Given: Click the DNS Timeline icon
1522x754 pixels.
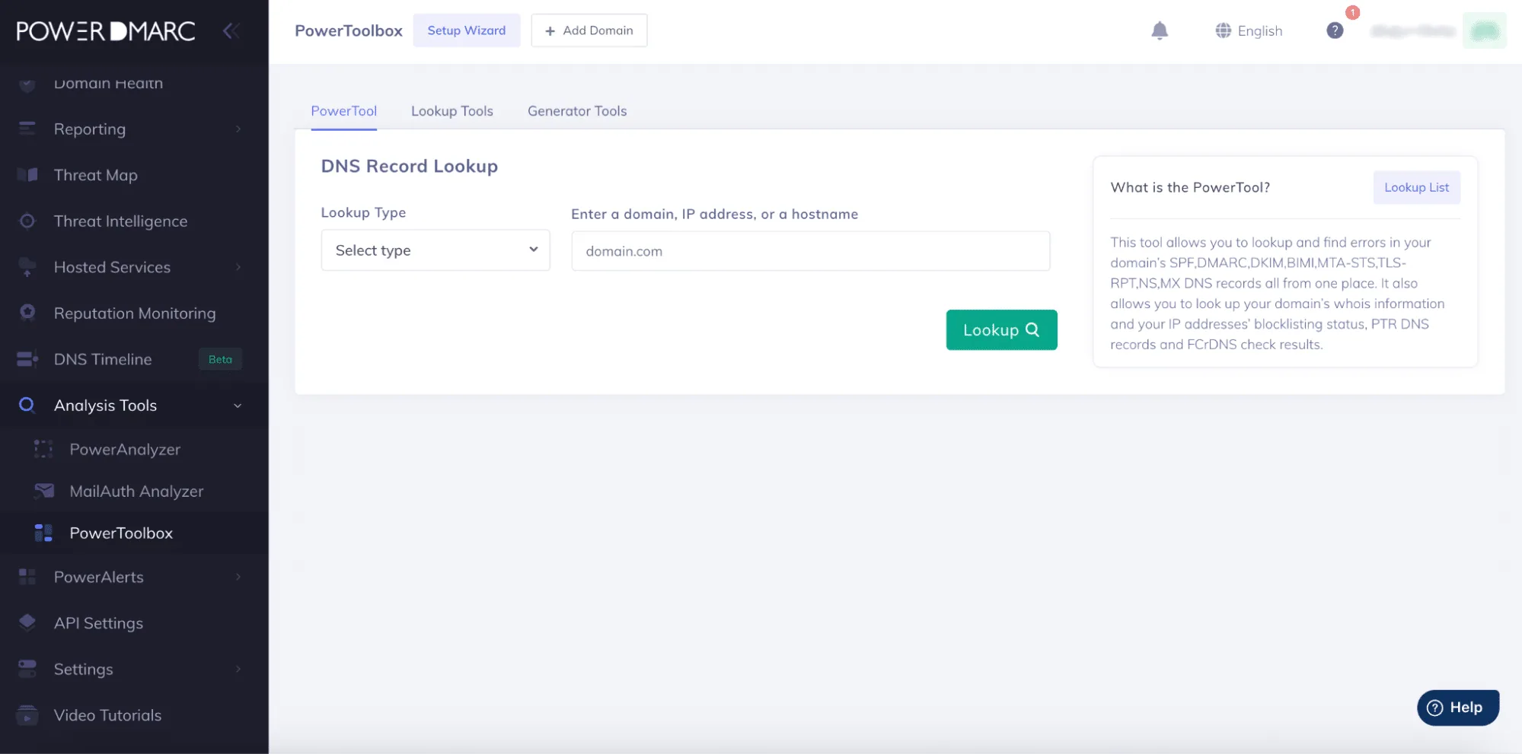Looking at the screenshot, I should tap(27, 359).
